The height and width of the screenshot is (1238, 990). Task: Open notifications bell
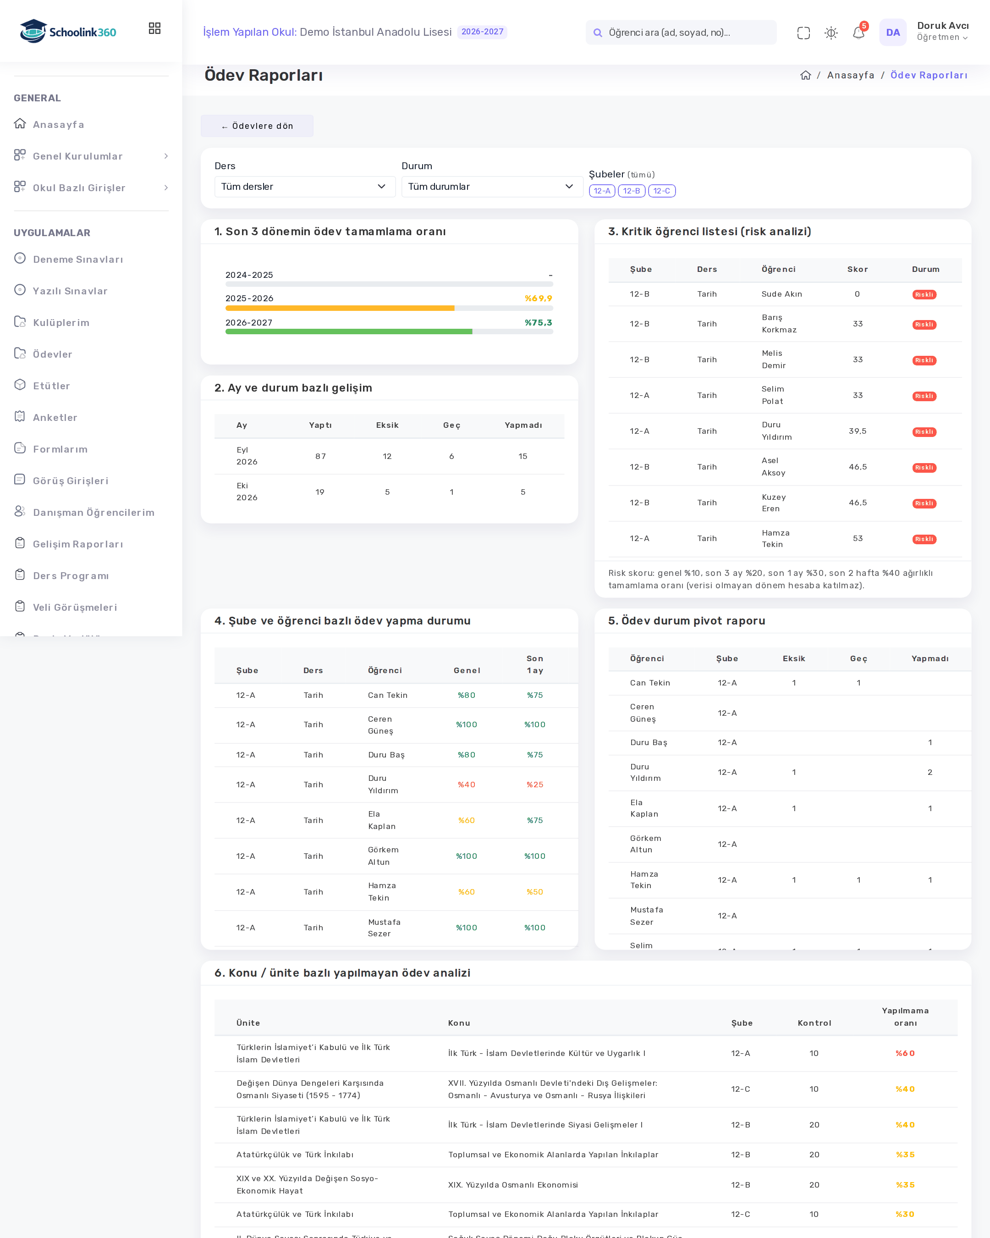(x=858, y=33)
